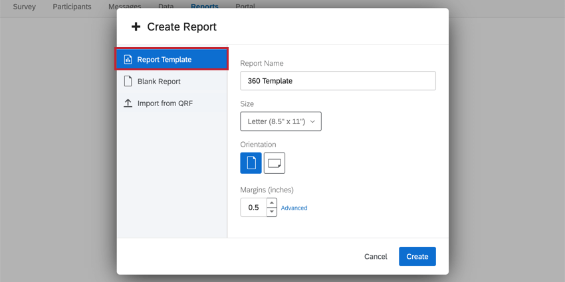Cancel the Create Report dialog
The width and height of the screenshot is (565, 282).
(376, 257)
